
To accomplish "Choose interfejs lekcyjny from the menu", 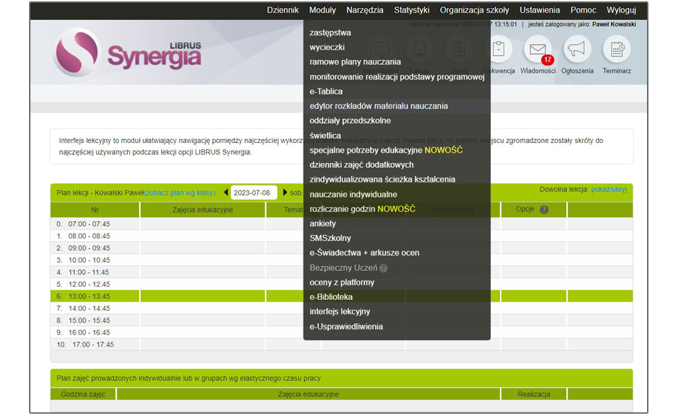I will [x=339, y=312].
